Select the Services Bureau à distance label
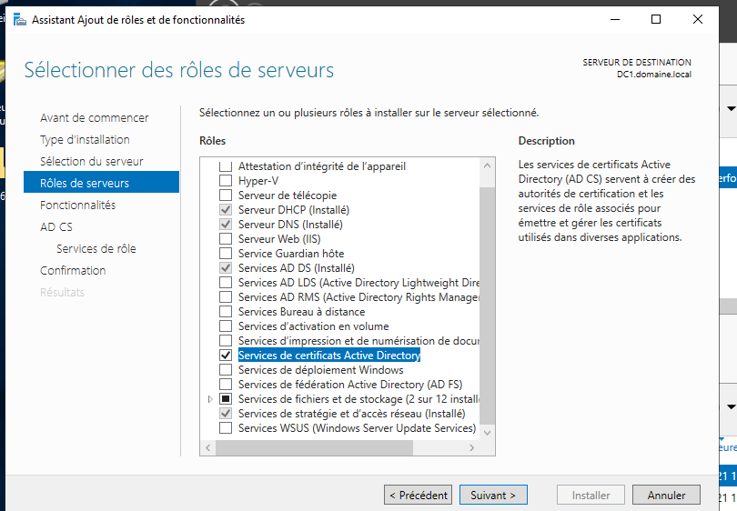The image size is (737, 511). pos(301,312)
